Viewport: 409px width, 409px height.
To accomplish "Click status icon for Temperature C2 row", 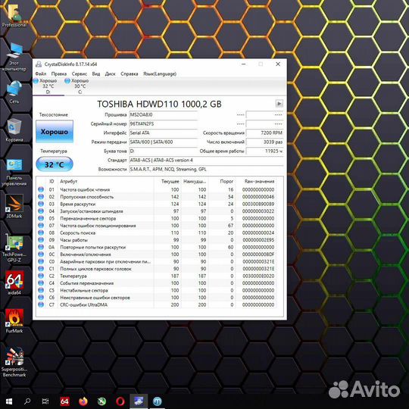I will [x=41, y=276].
